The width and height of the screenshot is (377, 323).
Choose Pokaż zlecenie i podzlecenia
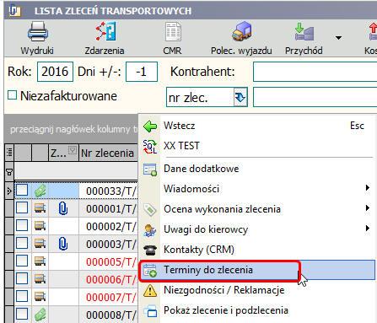(x=226, y=310)
